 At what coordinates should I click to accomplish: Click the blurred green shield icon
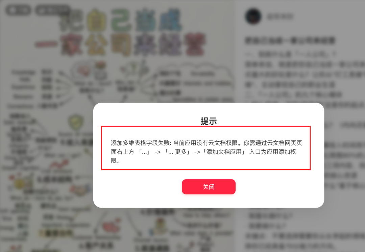(x=76, y=122)
